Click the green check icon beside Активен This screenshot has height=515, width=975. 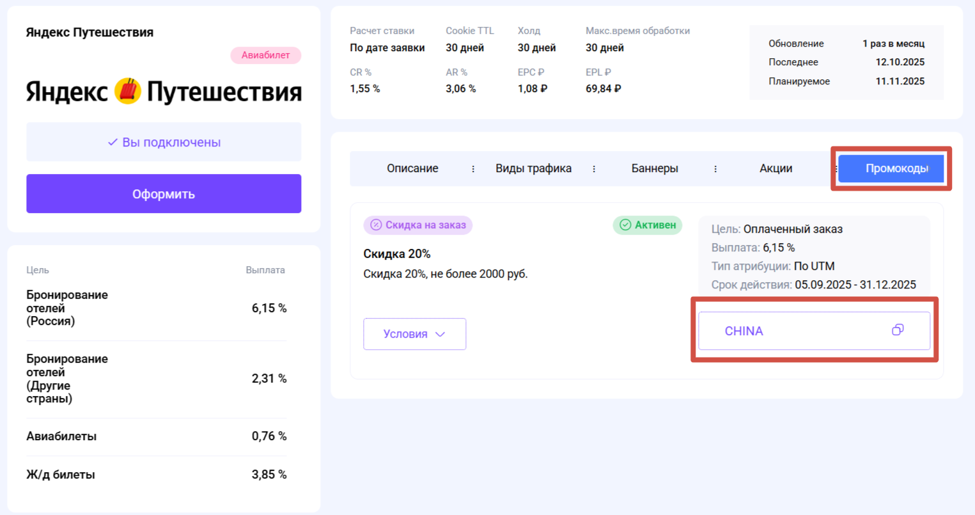pos(625,225)
